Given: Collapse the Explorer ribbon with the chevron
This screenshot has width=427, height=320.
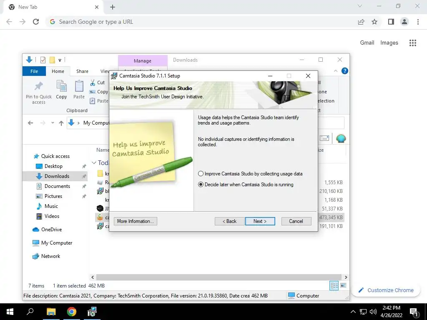Looking at the screenshot, I should click(x=336, y=71).
